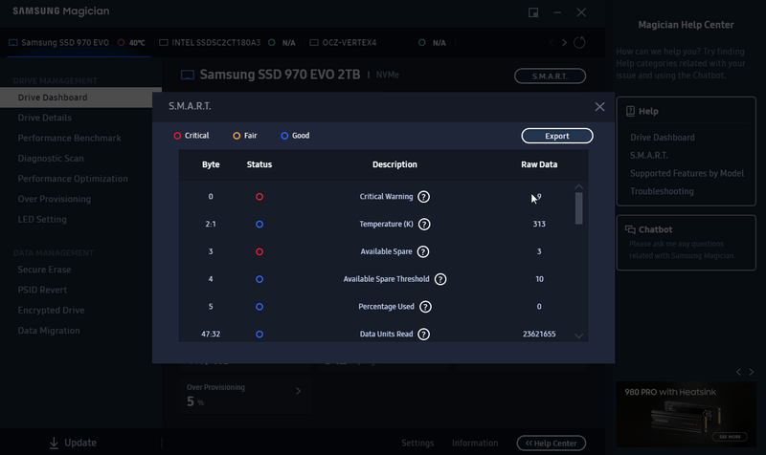Expand the Over Provisioning card chevron
Viewport: 766px width, 455px height.
point(298,391)
